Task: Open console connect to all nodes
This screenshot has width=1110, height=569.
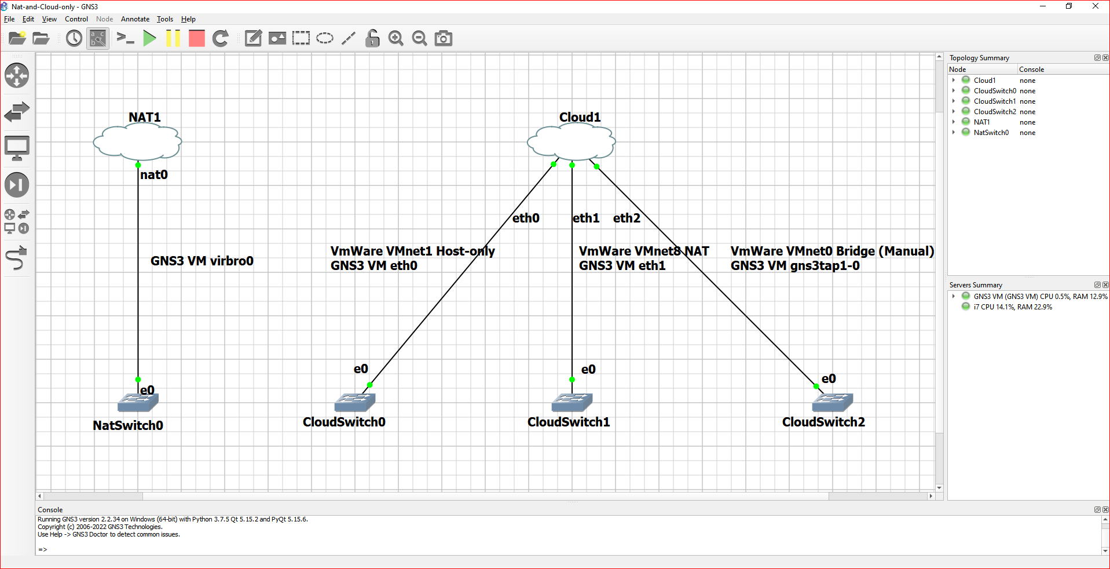Action: click(x=125, y=38)
